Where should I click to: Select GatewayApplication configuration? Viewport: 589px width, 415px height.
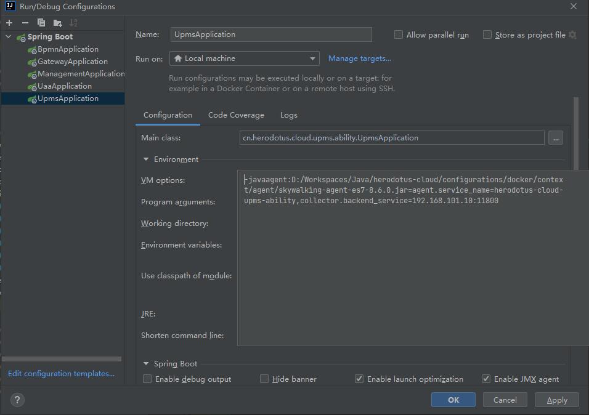tap(72, 62)
